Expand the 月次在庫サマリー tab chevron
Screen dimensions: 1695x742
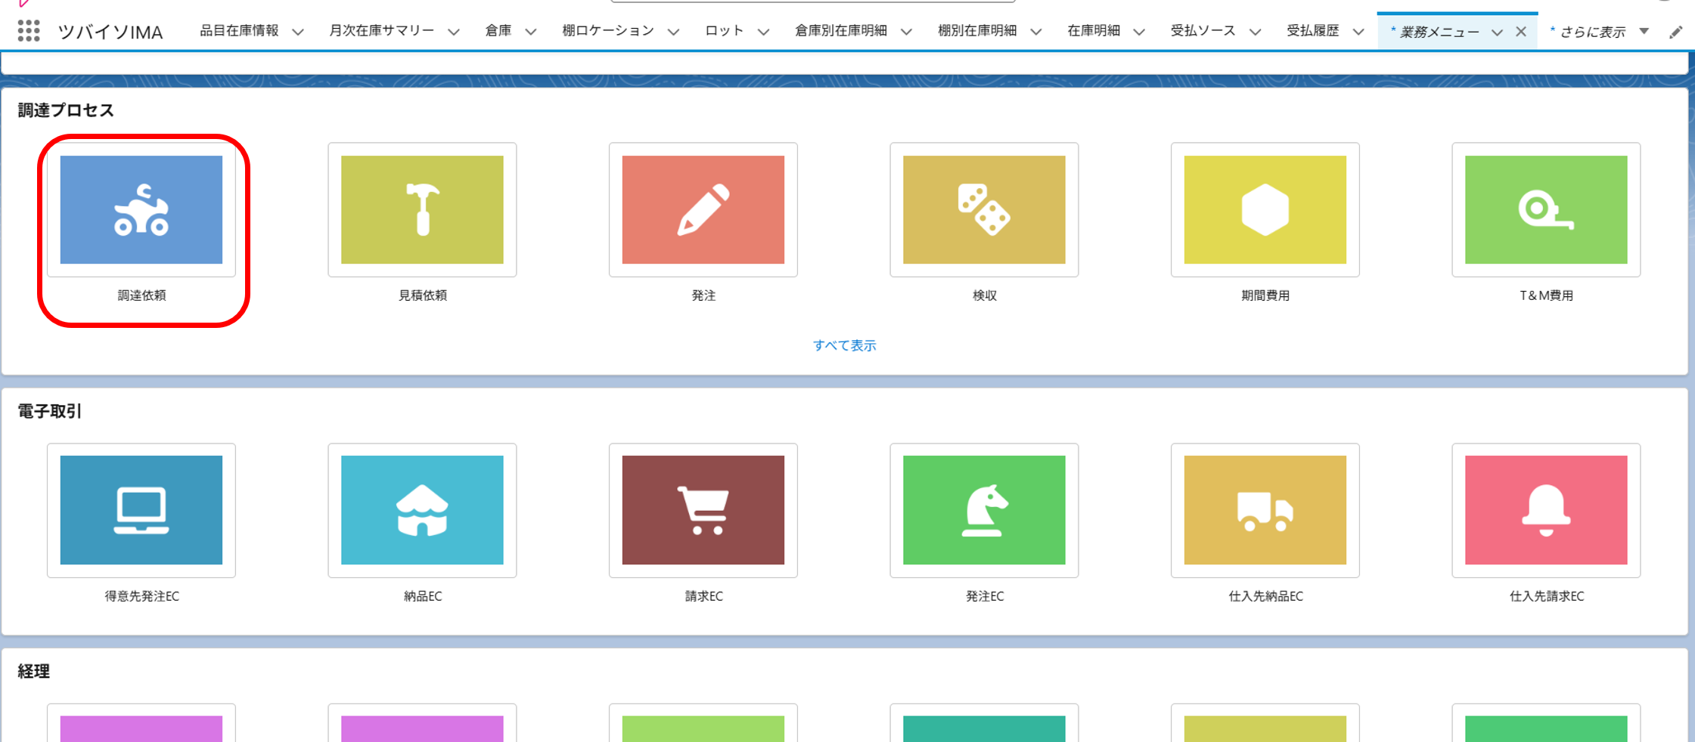pyautogui.click(x=454, y=32)
